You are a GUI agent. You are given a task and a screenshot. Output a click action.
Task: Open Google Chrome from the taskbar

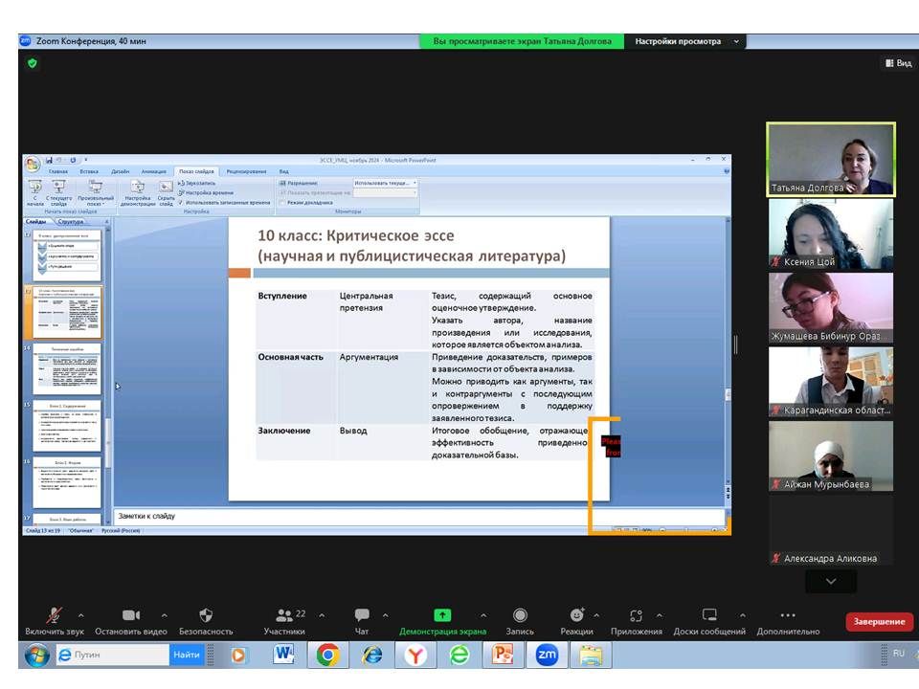pos(327,655)
